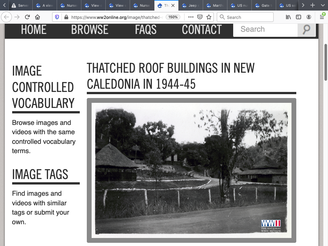This screenshot has width=328, height=246.
Task: Open the CONTACT page link
Action: (x=202, y=29)
